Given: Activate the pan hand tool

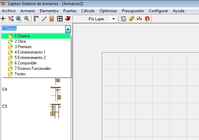Looking at the screenshot, I should coord(11,19).
